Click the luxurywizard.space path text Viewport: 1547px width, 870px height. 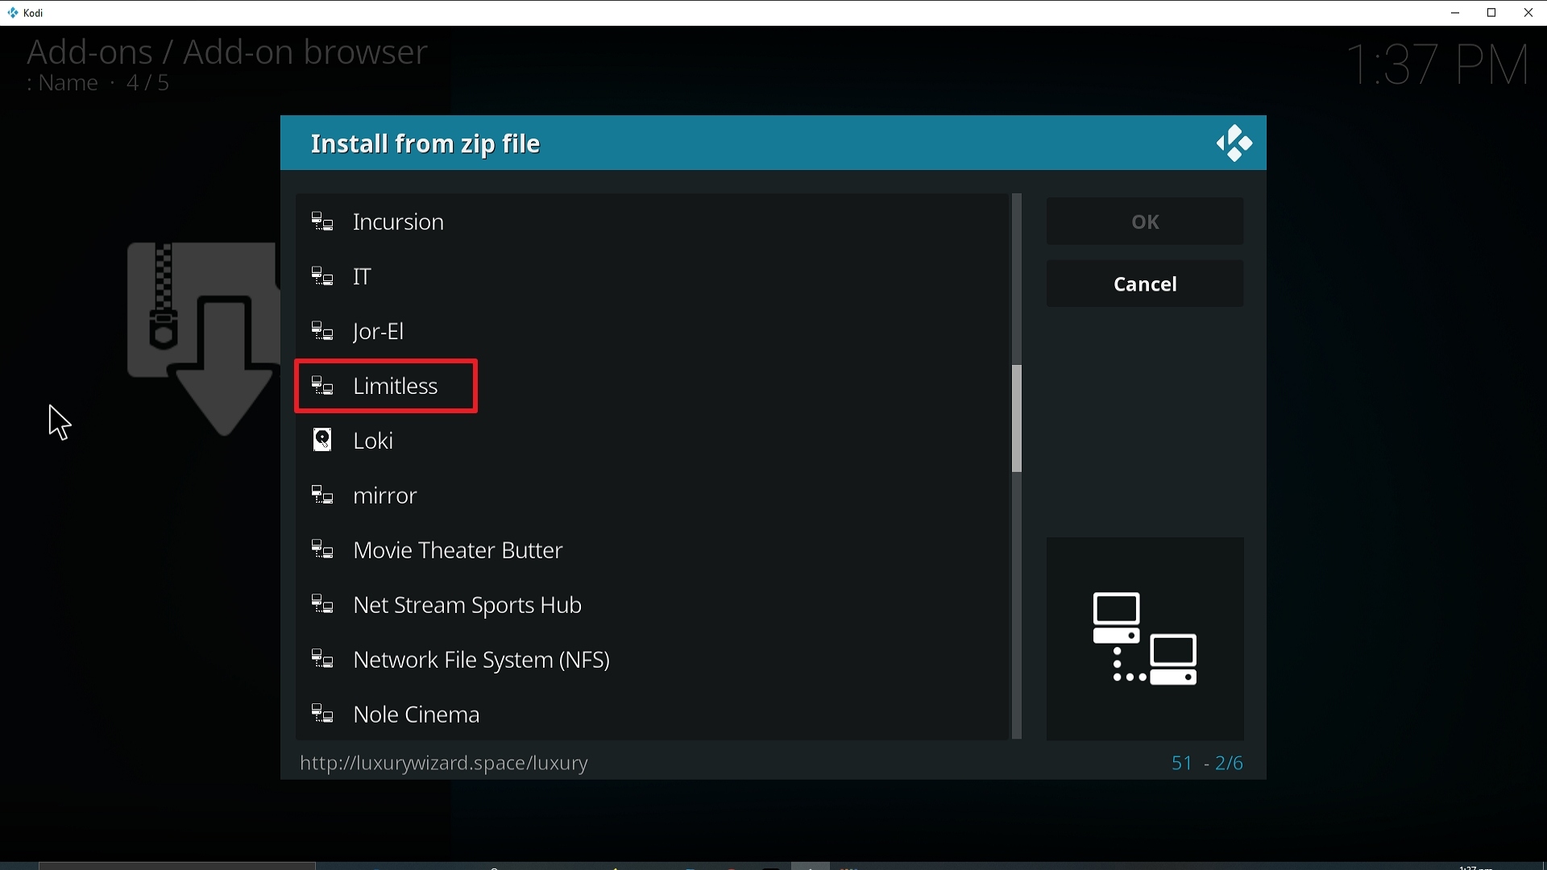coord(444,763)
